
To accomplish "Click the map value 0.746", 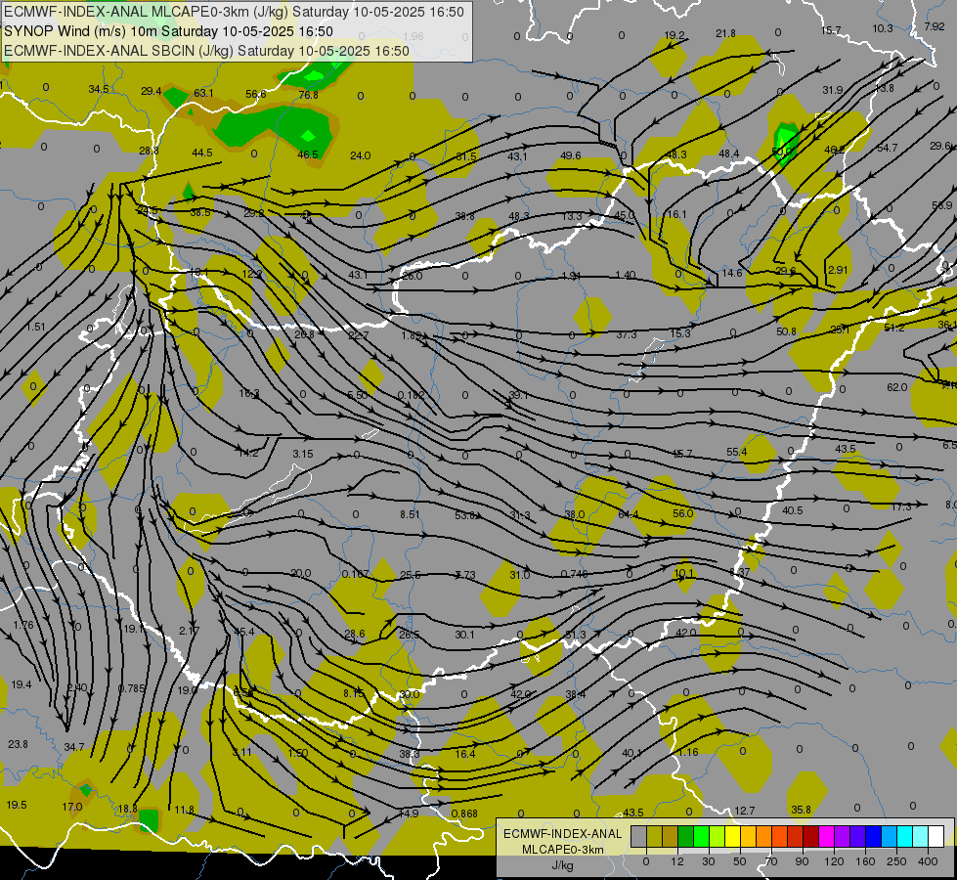I will tap(574, 574).
